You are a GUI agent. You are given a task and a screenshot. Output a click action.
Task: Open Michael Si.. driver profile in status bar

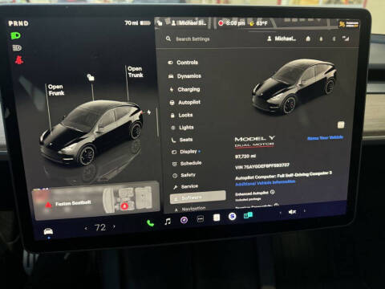pyautogui.click(x=189, y=23)
